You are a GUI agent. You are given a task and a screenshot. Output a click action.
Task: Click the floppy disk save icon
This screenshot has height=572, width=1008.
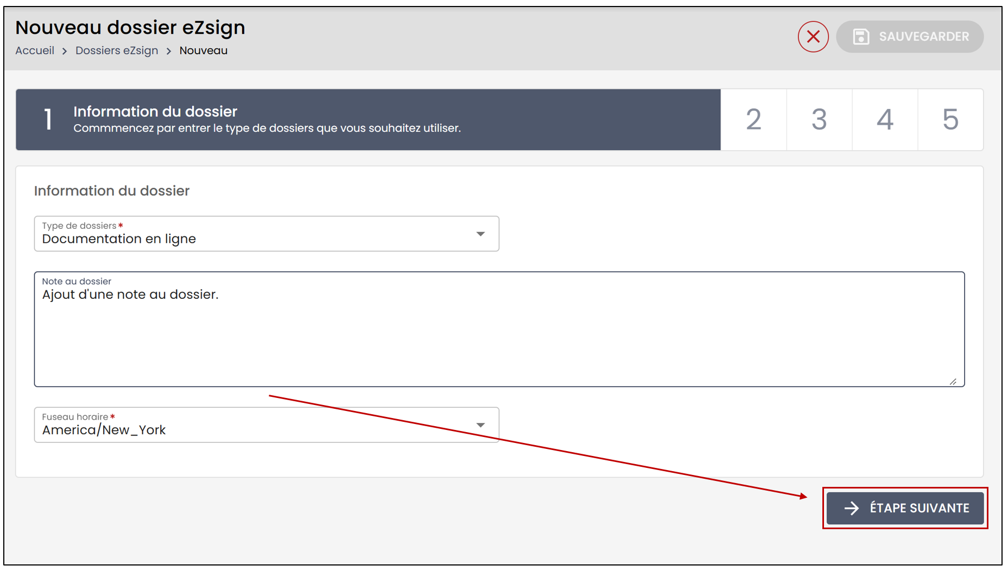tap(861, 37)
